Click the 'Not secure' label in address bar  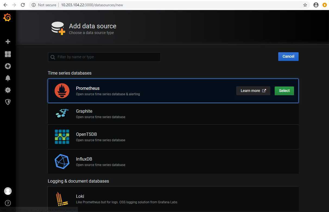47,5
